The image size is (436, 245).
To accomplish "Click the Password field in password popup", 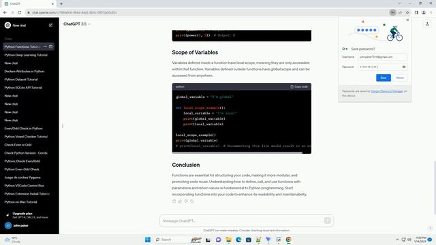I will coord(383,67).
